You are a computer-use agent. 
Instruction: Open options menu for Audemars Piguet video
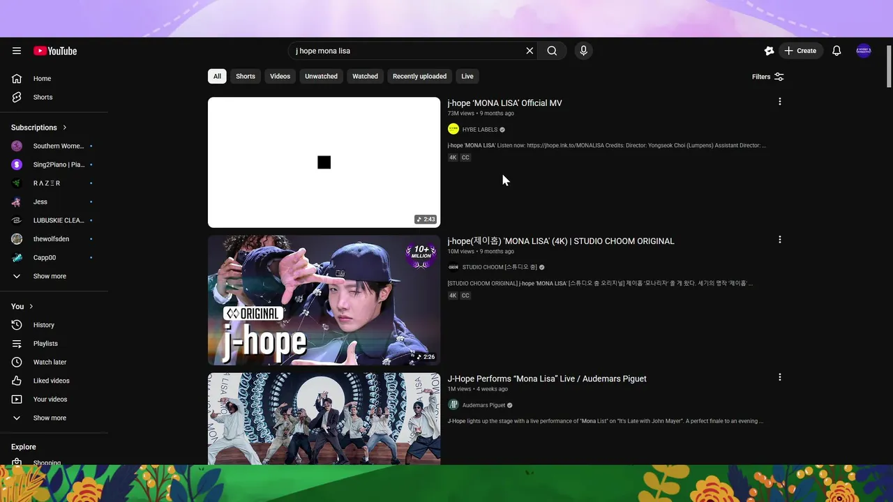tap(779, 377)
